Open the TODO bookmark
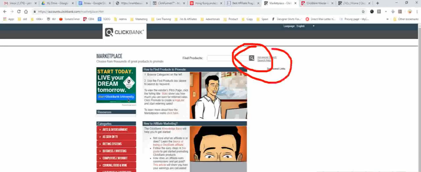Image resolution: width=421 pixels, height=172 pixels. 104,19
